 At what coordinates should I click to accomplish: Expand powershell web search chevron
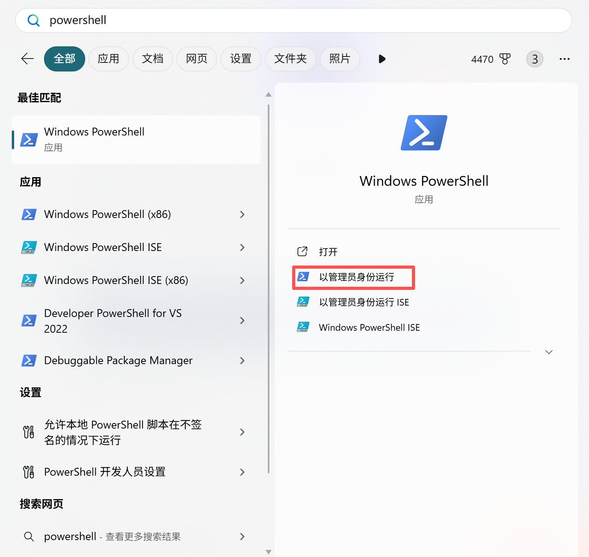[x=242, y=537]
